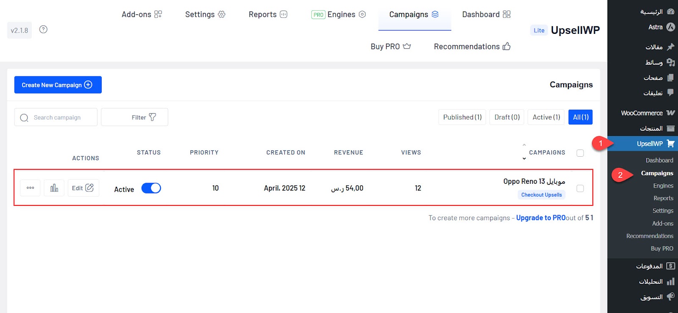678x313 pixels.
Task: Click the UpsellWP cart icon in sidebar
Action: tap(670, 144)
